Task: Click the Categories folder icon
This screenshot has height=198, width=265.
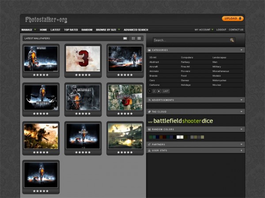Action: pos(150,50)
